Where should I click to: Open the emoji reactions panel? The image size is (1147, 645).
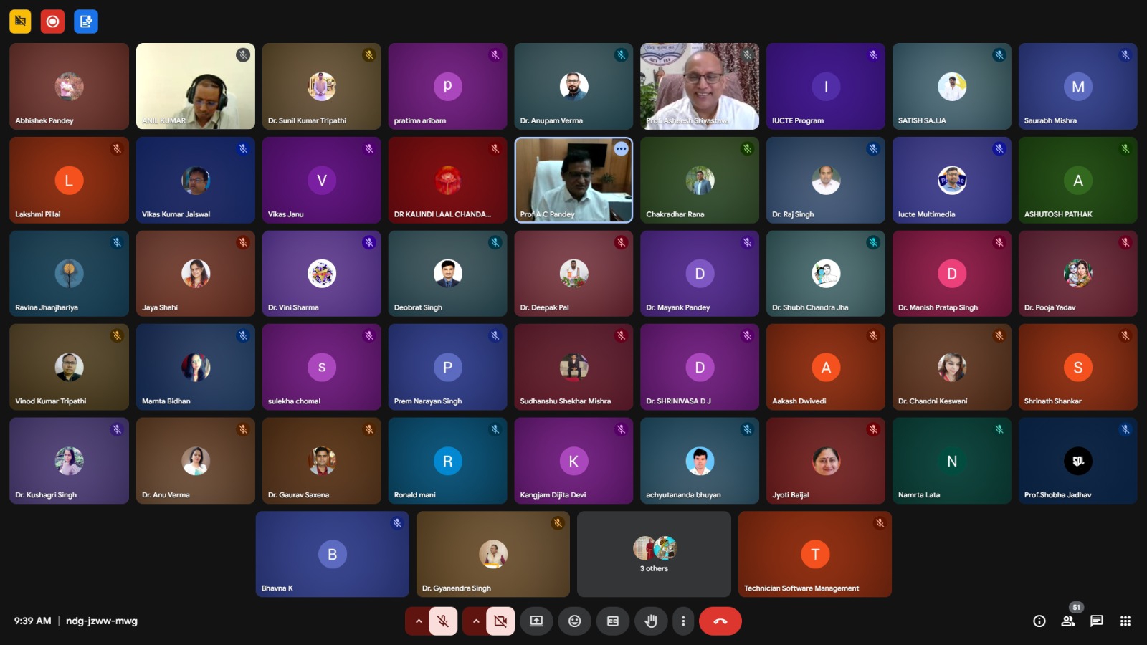574,621
